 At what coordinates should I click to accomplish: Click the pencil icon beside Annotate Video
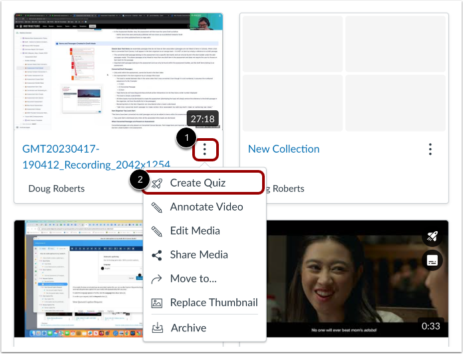coord(157,207)
